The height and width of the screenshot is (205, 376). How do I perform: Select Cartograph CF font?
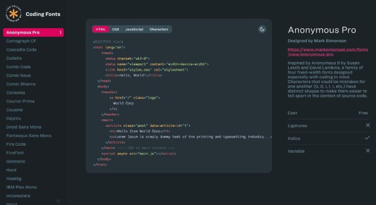(21, 41)
